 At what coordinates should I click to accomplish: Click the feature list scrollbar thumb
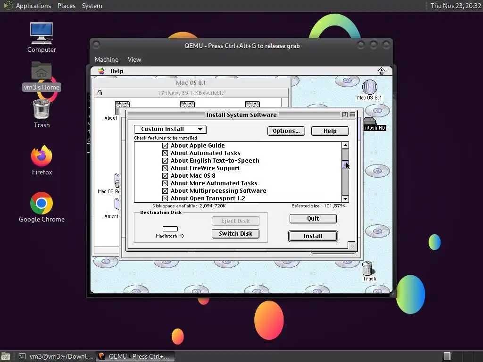coord(345,165)
